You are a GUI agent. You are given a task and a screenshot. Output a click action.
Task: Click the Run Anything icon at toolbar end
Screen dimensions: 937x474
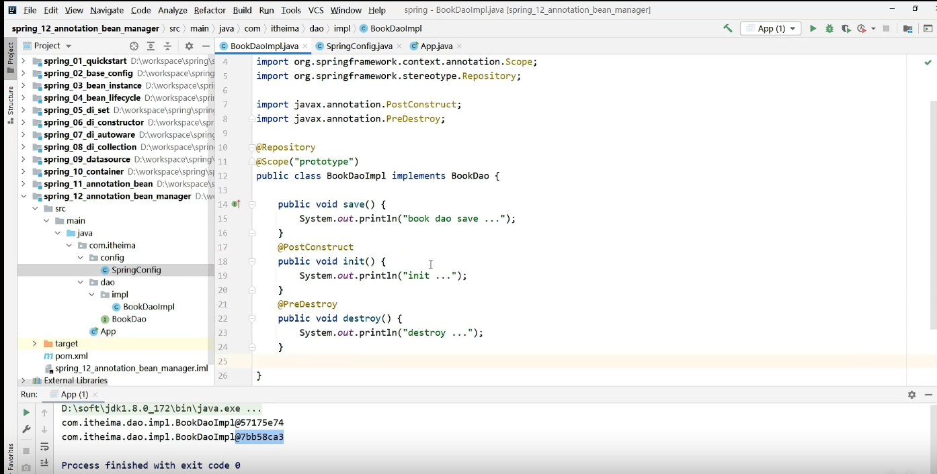tap(928, 29)
